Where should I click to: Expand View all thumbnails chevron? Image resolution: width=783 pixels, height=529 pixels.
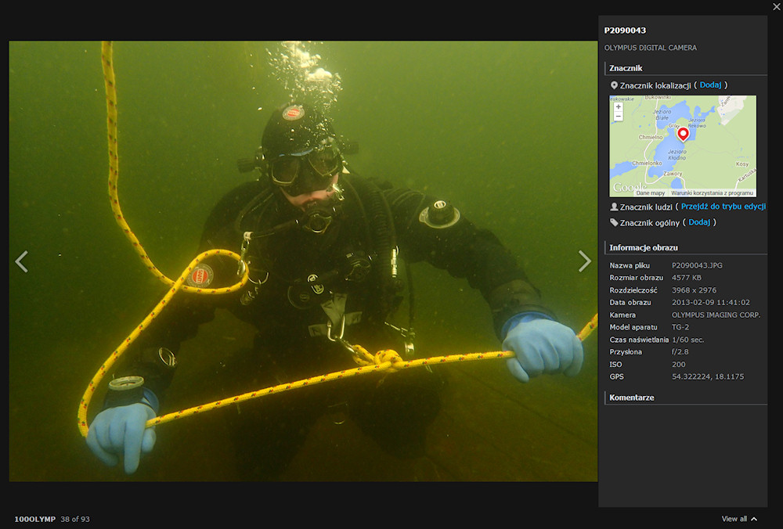(754, 519)
